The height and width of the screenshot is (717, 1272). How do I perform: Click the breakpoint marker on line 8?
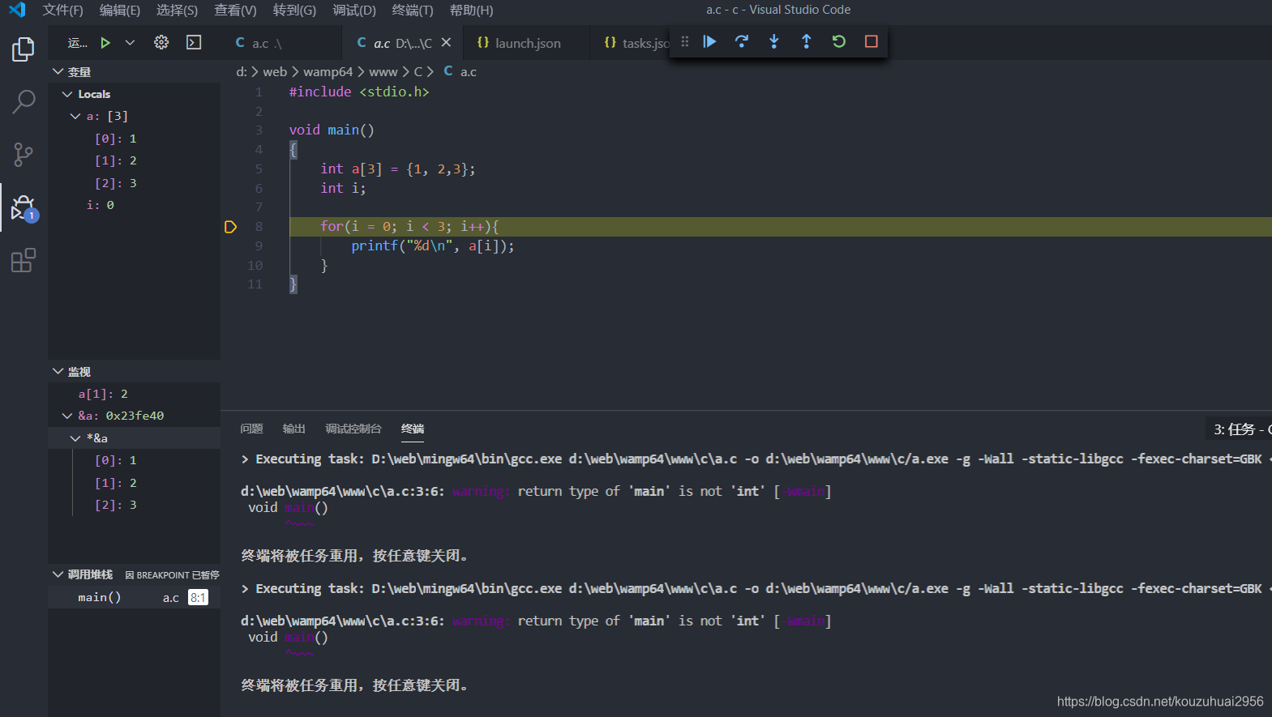(230, 227)
